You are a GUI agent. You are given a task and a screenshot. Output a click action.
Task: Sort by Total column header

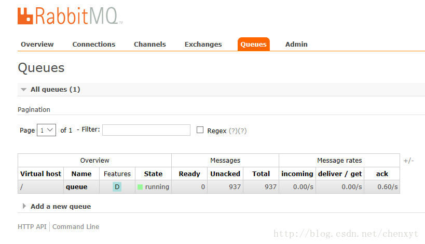click(x=261, y=174)
